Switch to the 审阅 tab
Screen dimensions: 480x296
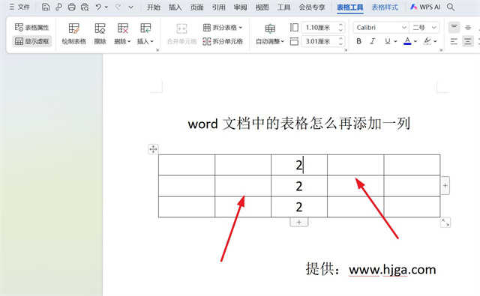pos(240,7)
